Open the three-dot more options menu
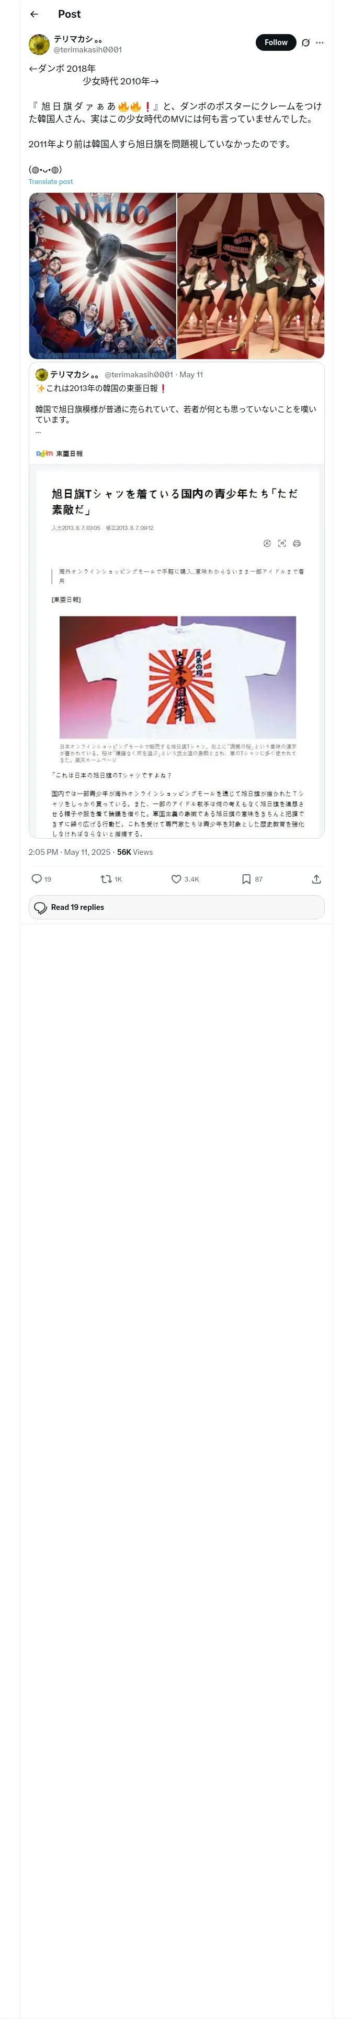Viewport: 353px width, 2019px height. coord(320,43)
